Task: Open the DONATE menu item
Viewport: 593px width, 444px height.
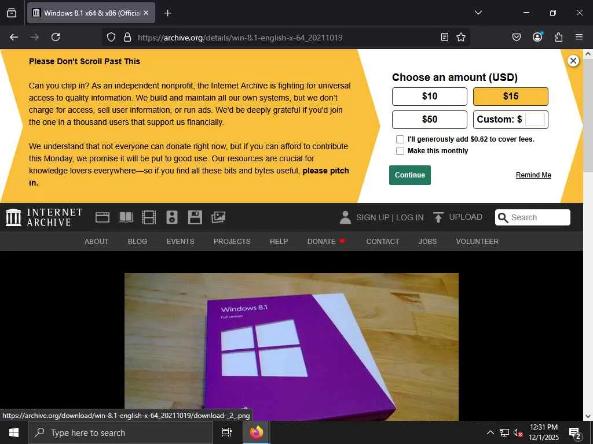Action: coord(326,242)
